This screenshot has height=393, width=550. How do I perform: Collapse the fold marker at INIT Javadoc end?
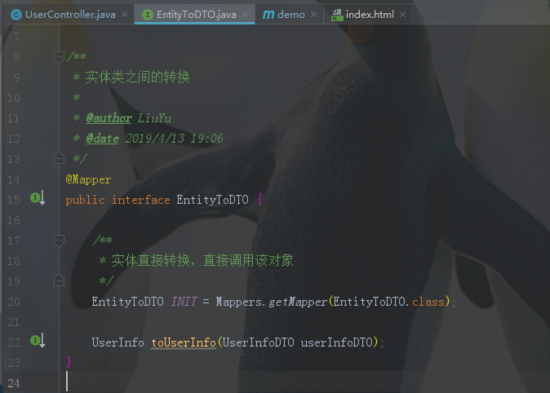[59, 280]
